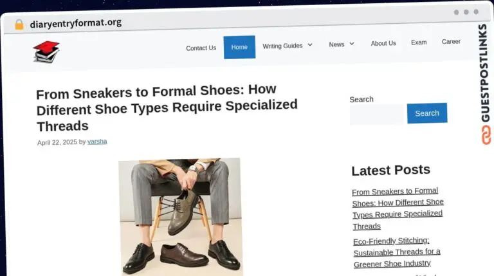
Task: Open author varsha's profile link
Action: click(x=97, y=142)
